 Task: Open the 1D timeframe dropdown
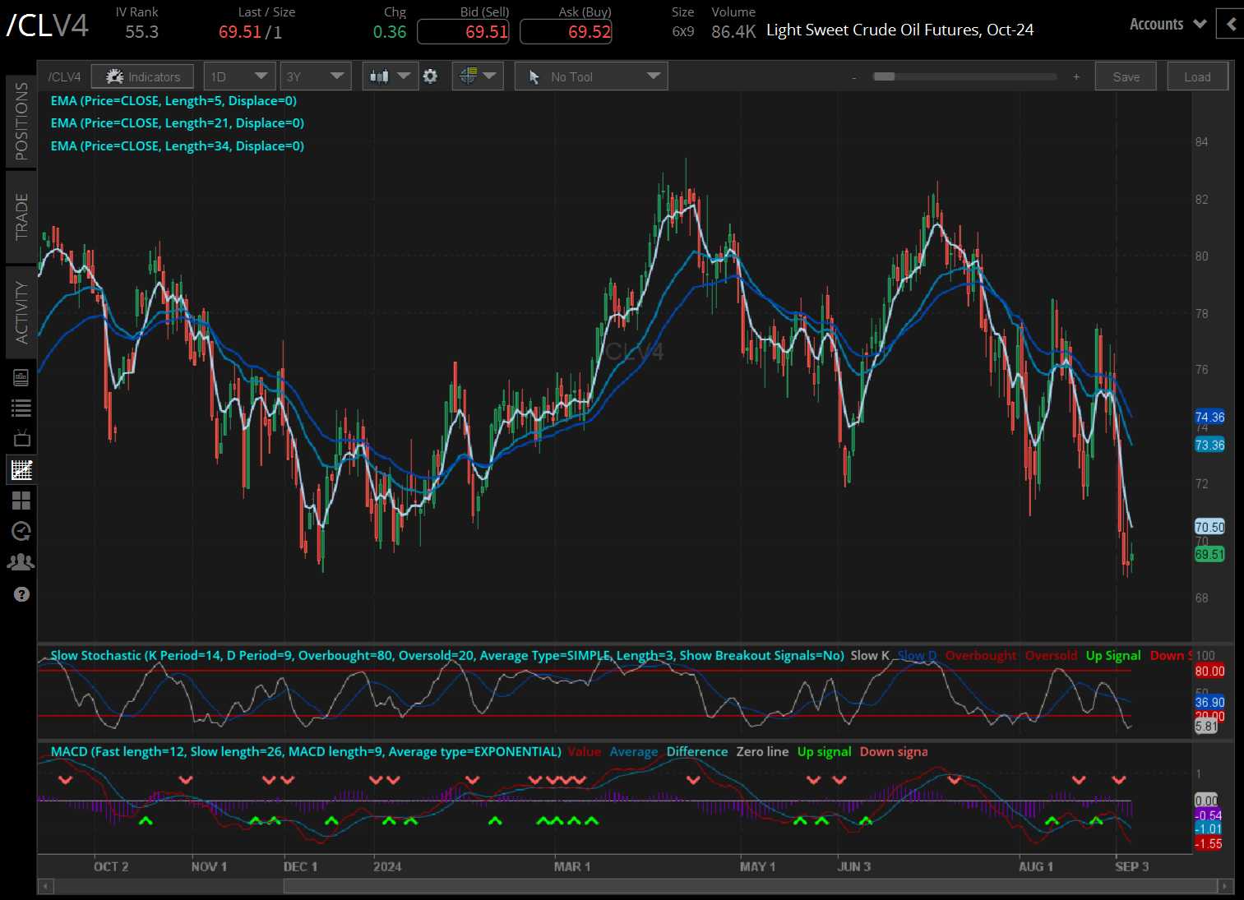click(x=238, y=76)
